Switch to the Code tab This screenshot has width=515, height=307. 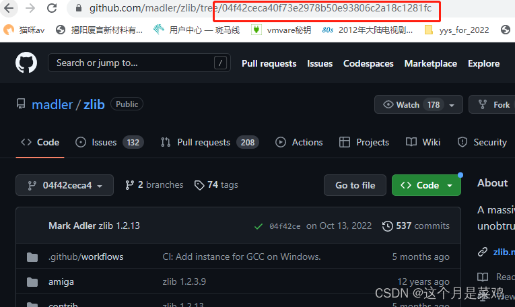point(40,142)
